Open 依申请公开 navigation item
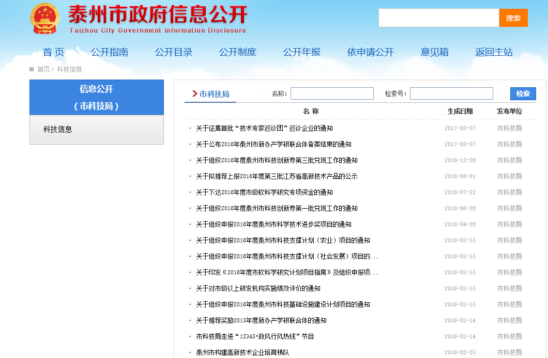 pyautogui.click(x=371, y=52)
